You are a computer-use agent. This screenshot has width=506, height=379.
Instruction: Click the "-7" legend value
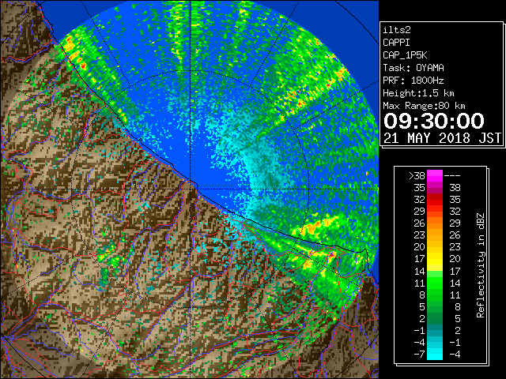pos(419,355)
